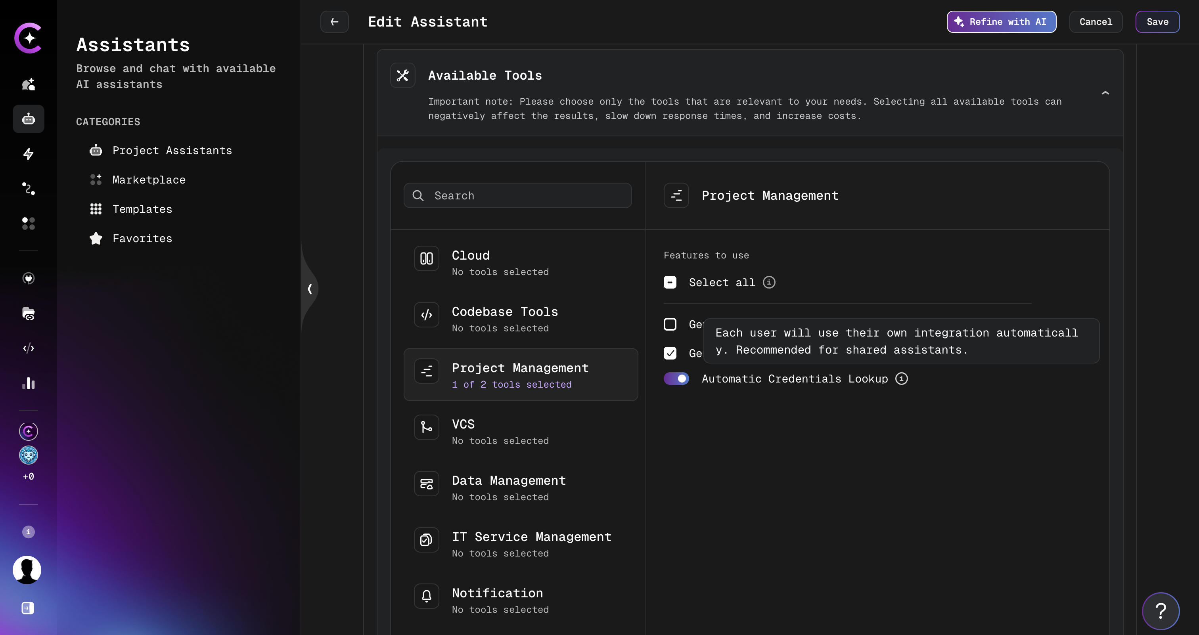Select the blue robot assistant avatar
Viewport: 1199px width, 635px height.
pos(29,455)
